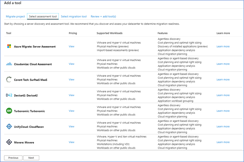
Task: Click the Device42 D42 logo icon
Action: click(9, 95)
